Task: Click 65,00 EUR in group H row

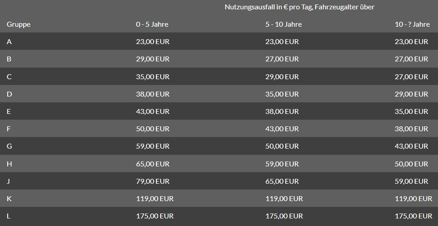Action: 153,164
